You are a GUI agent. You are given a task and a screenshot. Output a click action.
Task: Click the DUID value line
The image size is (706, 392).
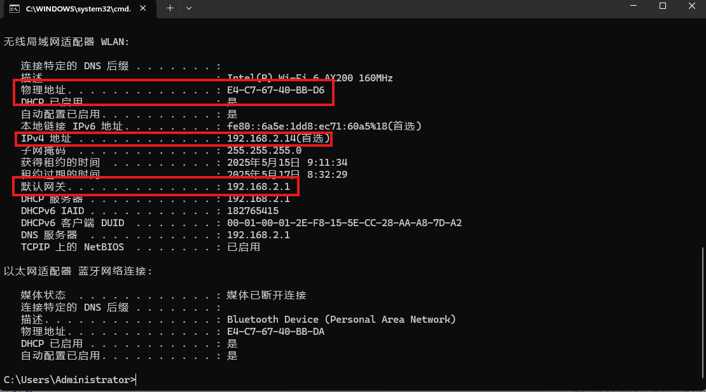click(x=345, y=223)
